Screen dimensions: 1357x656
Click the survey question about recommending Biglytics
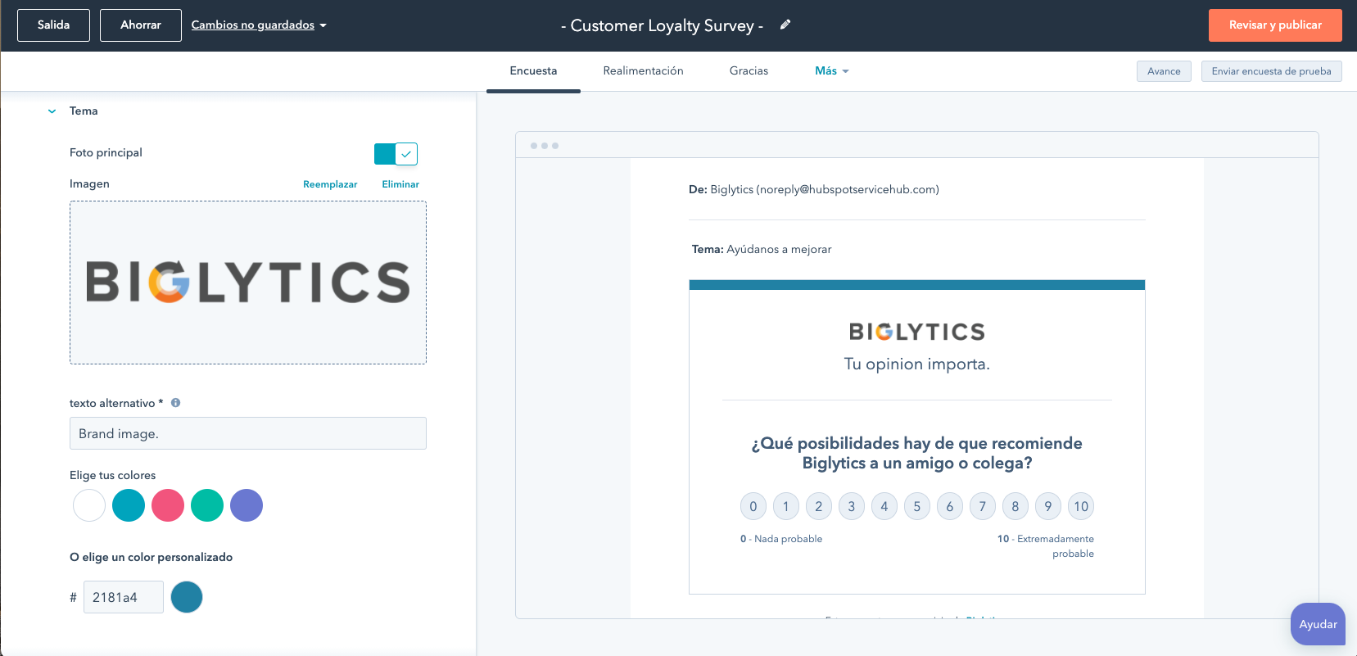point(917,453)
